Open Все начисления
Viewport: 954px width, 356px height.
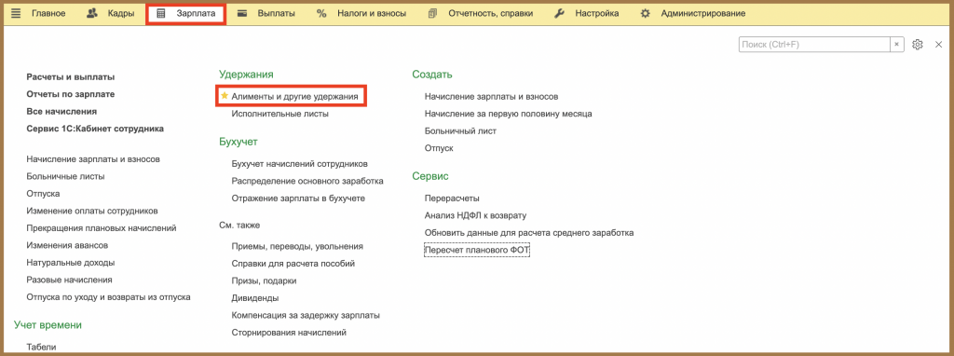click(61, 111)
